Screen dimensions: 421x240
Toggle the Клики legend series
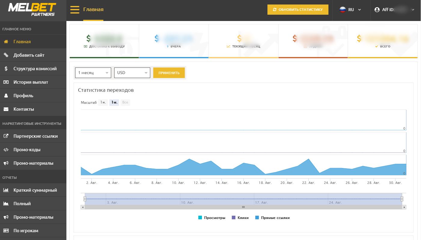[x=240, y=218]
